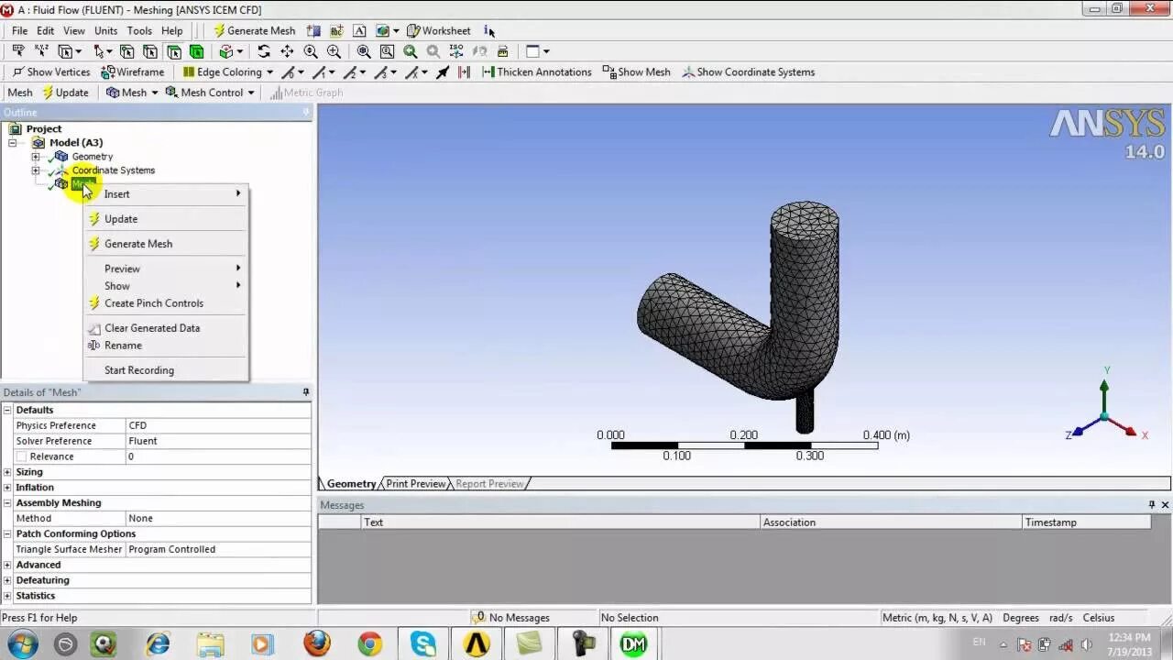Toggle Wireframe display mode
Viewport: 1173px width, 660px height.
click(133, 71)
